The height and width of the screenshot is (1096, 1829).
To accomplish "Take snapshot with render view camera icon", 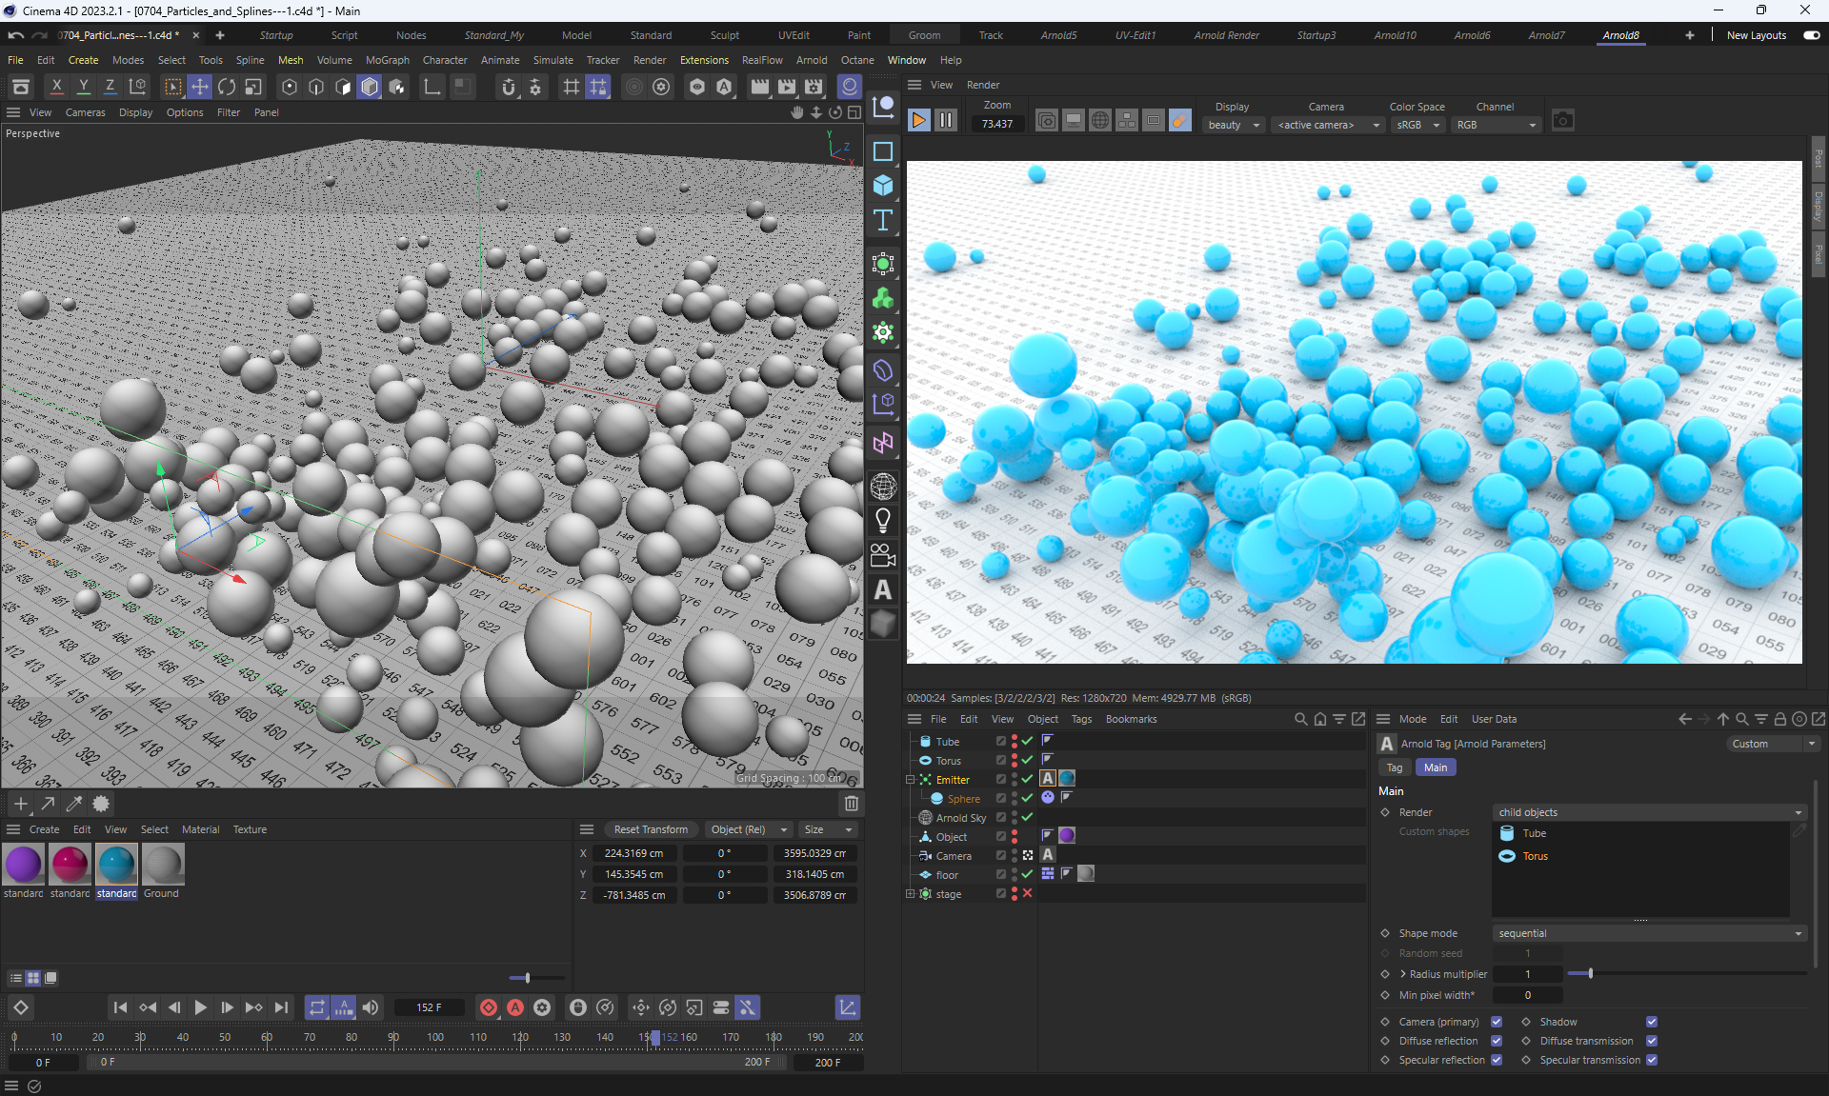I will click(1562, 121).
